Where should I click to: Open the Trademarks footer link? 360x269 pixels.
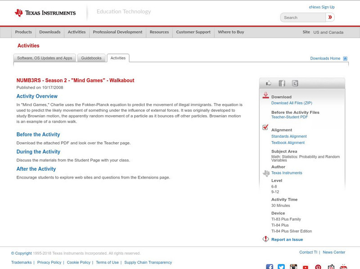[x=21, y=262]
